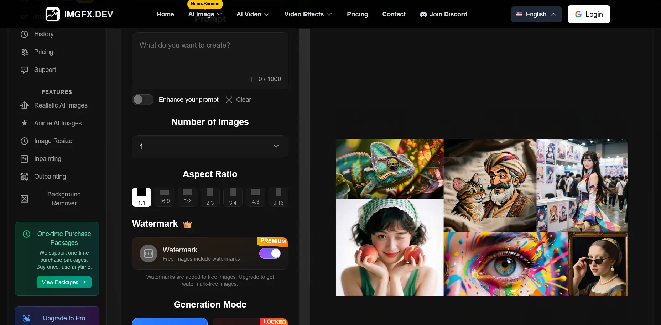This screenshot has width=661, height=325.
Task: Select the 3:4 aspect ratio
Action: 233,197
